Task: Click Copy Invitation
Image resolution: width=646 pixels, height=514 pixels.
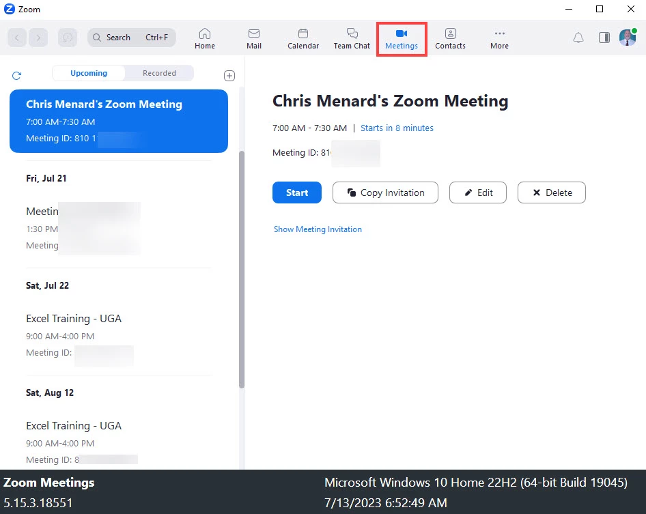Action: (x=385, y=192)
